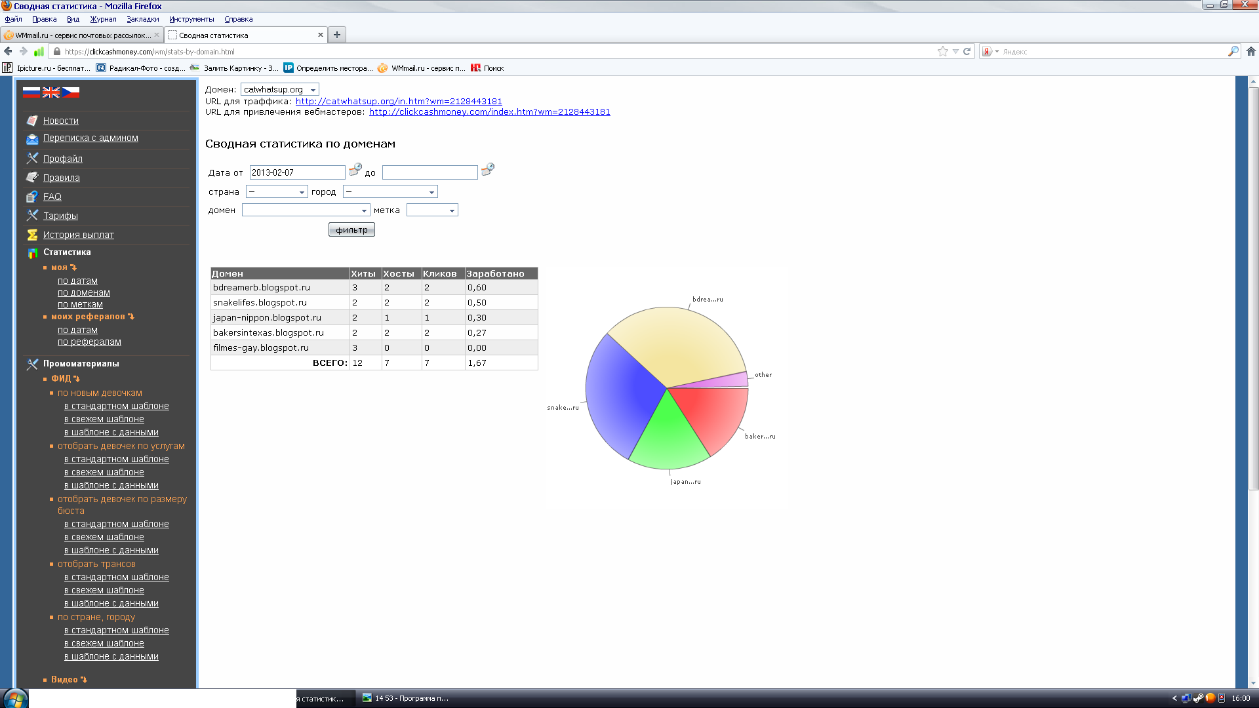Viewport: 1259px width, 708px height.
Task: Bookmark this page with the star
Action: (943, 51)
